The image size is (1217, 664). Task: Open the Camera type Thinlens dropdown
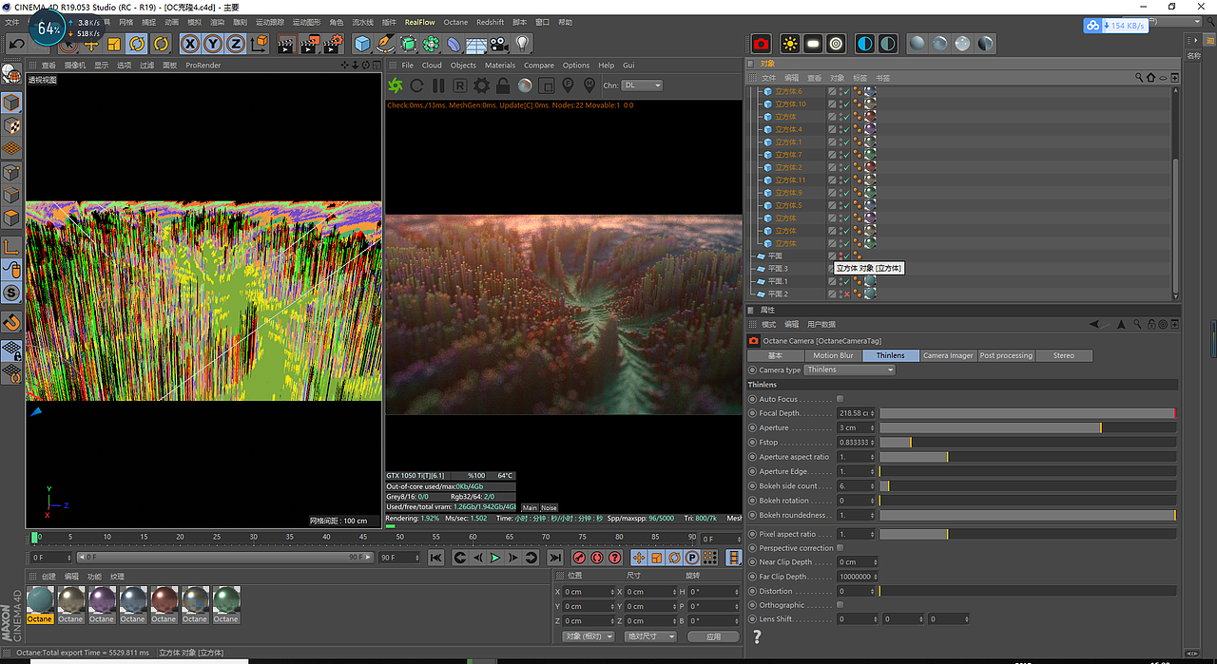pyautogui.click(x=849, y=370)
